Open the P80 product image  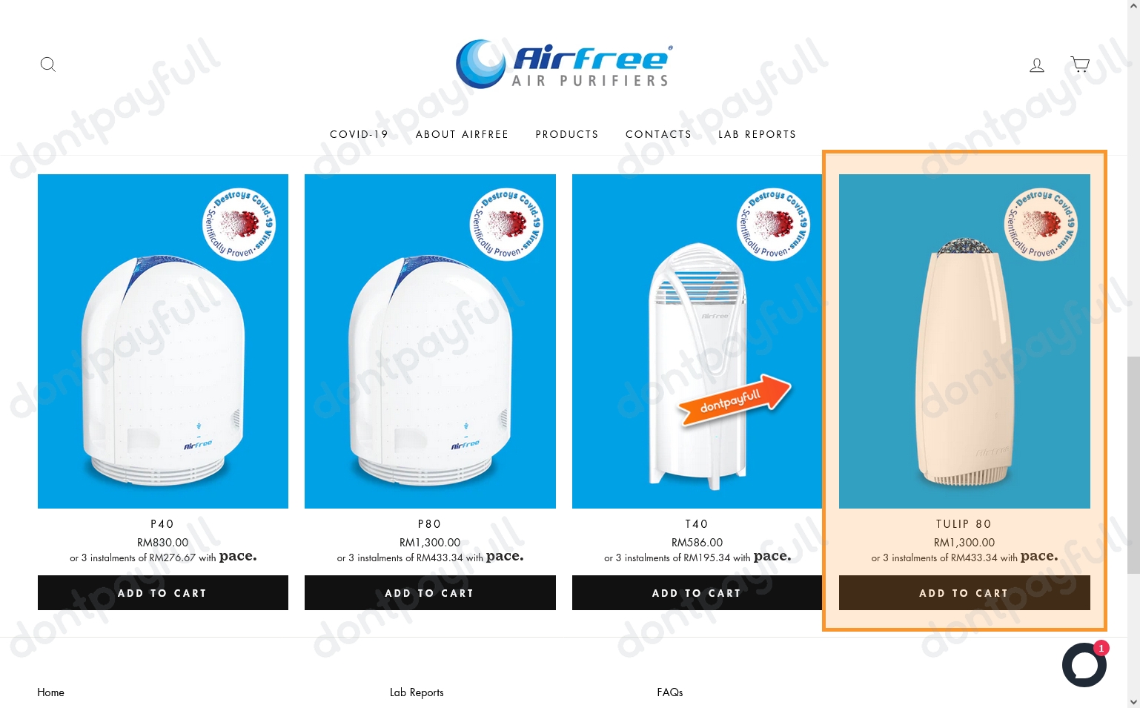(430, 341)
